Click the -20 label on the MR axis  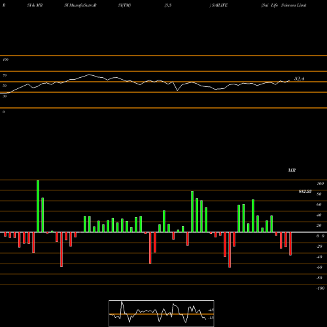(319, 247)
